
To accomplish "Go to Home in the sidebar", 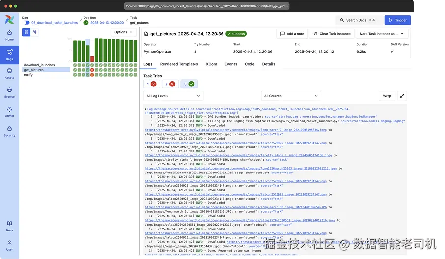I will click(9, 35).
